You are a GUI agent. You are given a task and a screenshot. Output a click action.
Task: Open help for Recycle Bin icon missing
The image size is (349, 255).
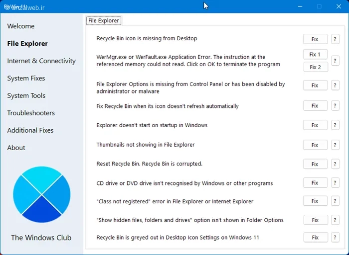[x=335, y=39]
